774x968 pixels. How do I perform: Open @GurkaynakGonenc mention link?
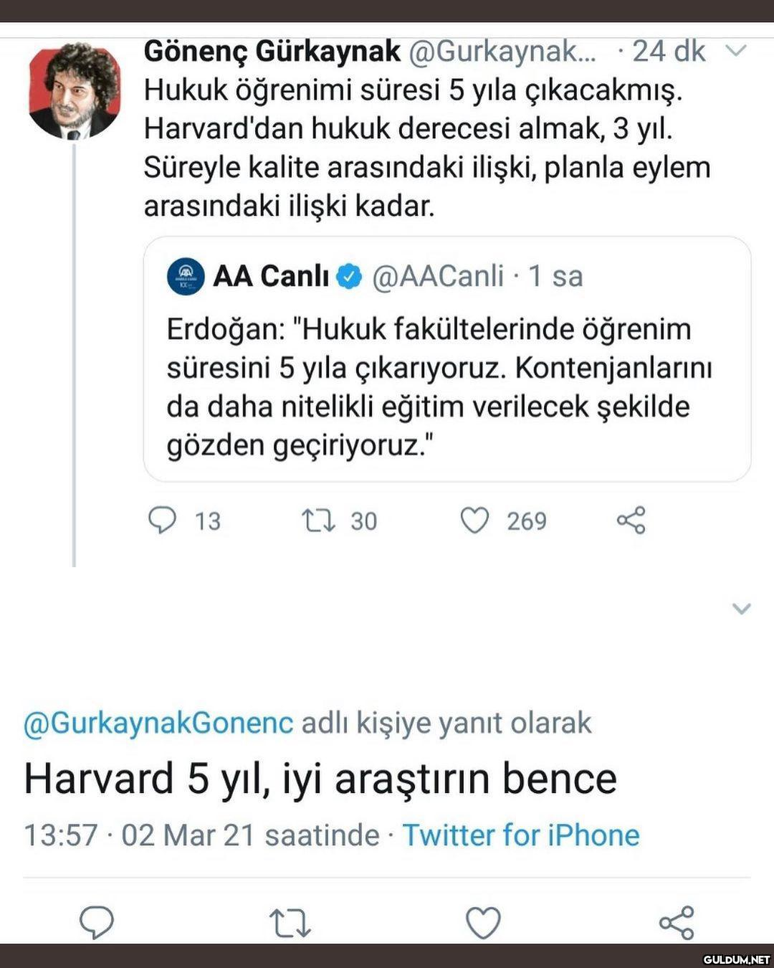point(158,723)
